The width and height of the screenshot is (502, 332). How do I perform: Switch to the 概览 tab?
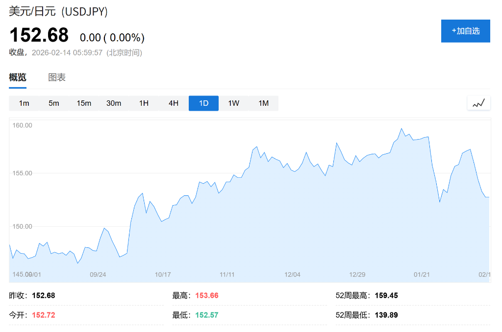coord(18,77)
